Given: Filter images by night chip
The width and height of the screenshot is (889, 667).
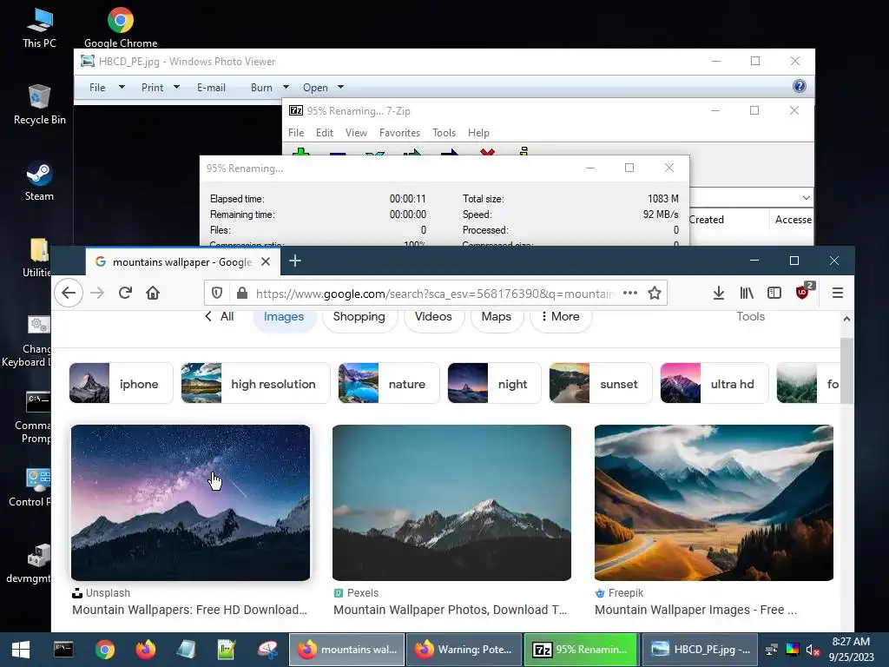Looking at the screenshot, I should (x=494, y=383).
